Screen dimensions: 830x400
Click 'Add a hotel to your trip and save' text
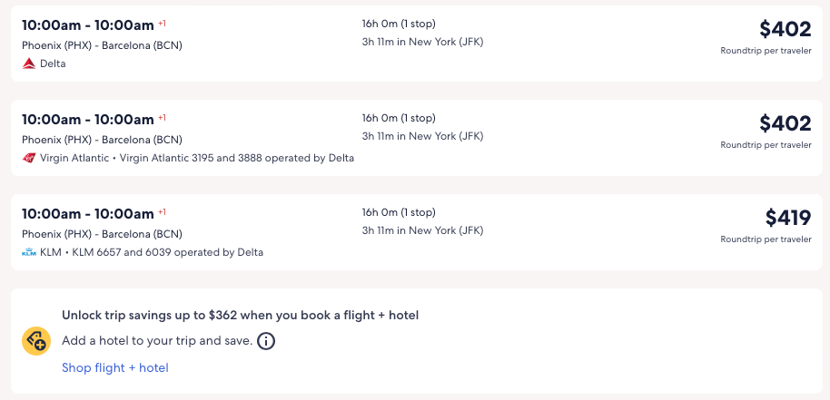pos(157,341)
